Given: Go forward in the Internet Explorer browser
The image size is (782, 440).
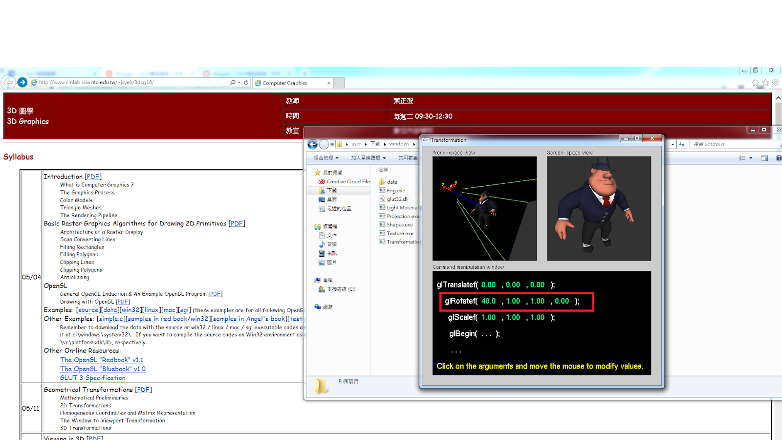Looking at the screenshot, I should 22,82.
